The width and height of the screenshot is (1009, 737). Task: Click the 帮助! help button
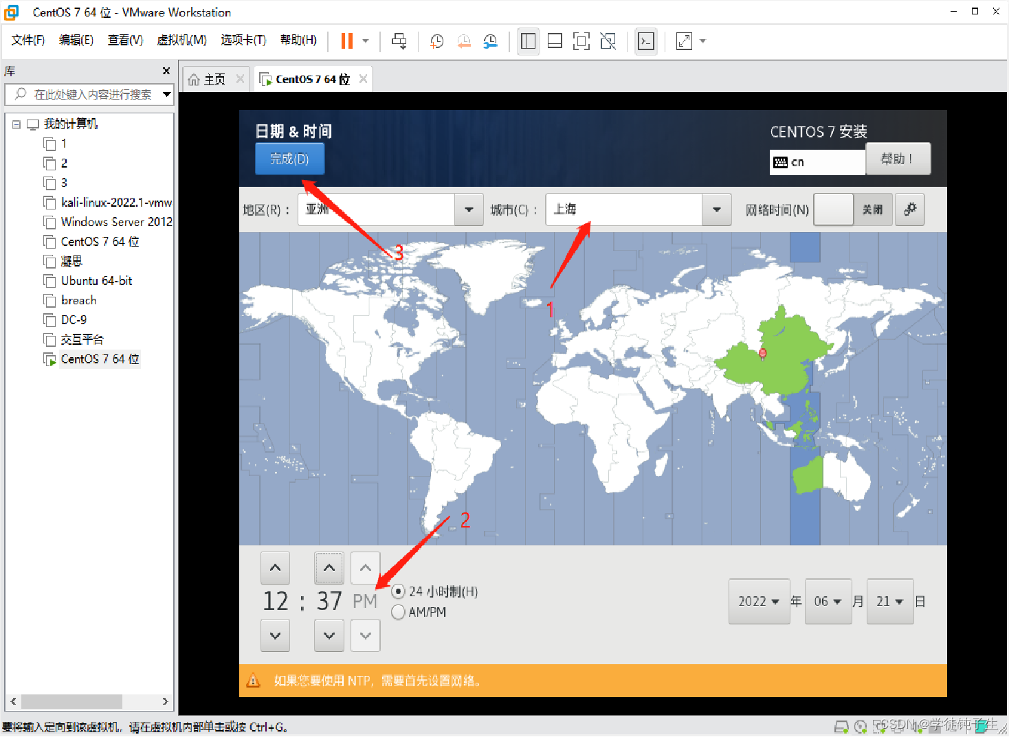pos(898,159)
